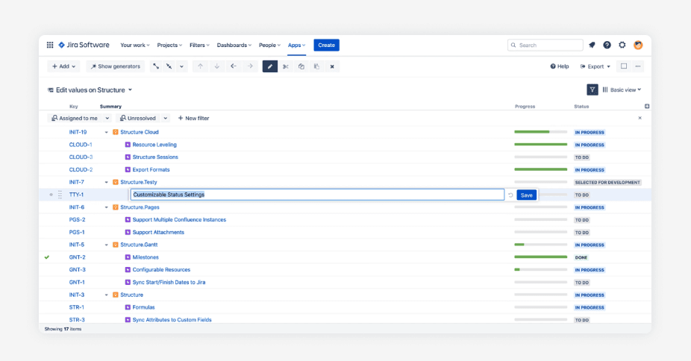This screenshot has width=691, height=361.
Task: Toggle the Assigned to me filter
Action: (x=75, y=118)
